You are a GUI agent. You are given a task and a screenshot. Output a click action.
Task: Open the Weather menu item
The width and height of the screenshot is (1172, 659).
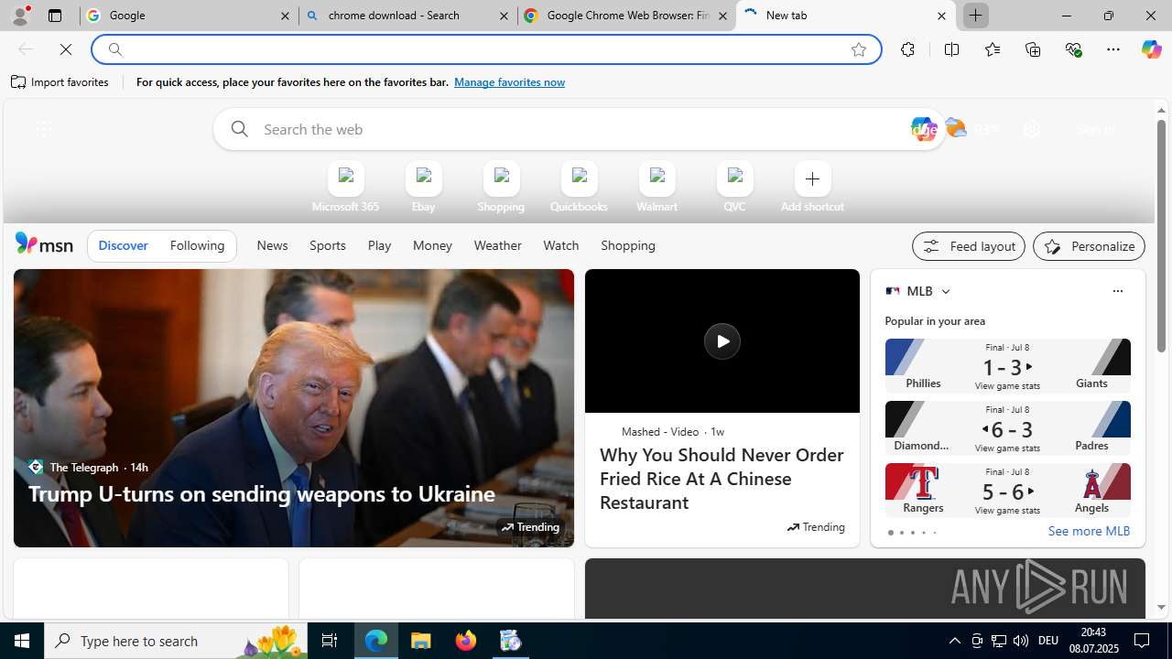click(x=497, y=245)
